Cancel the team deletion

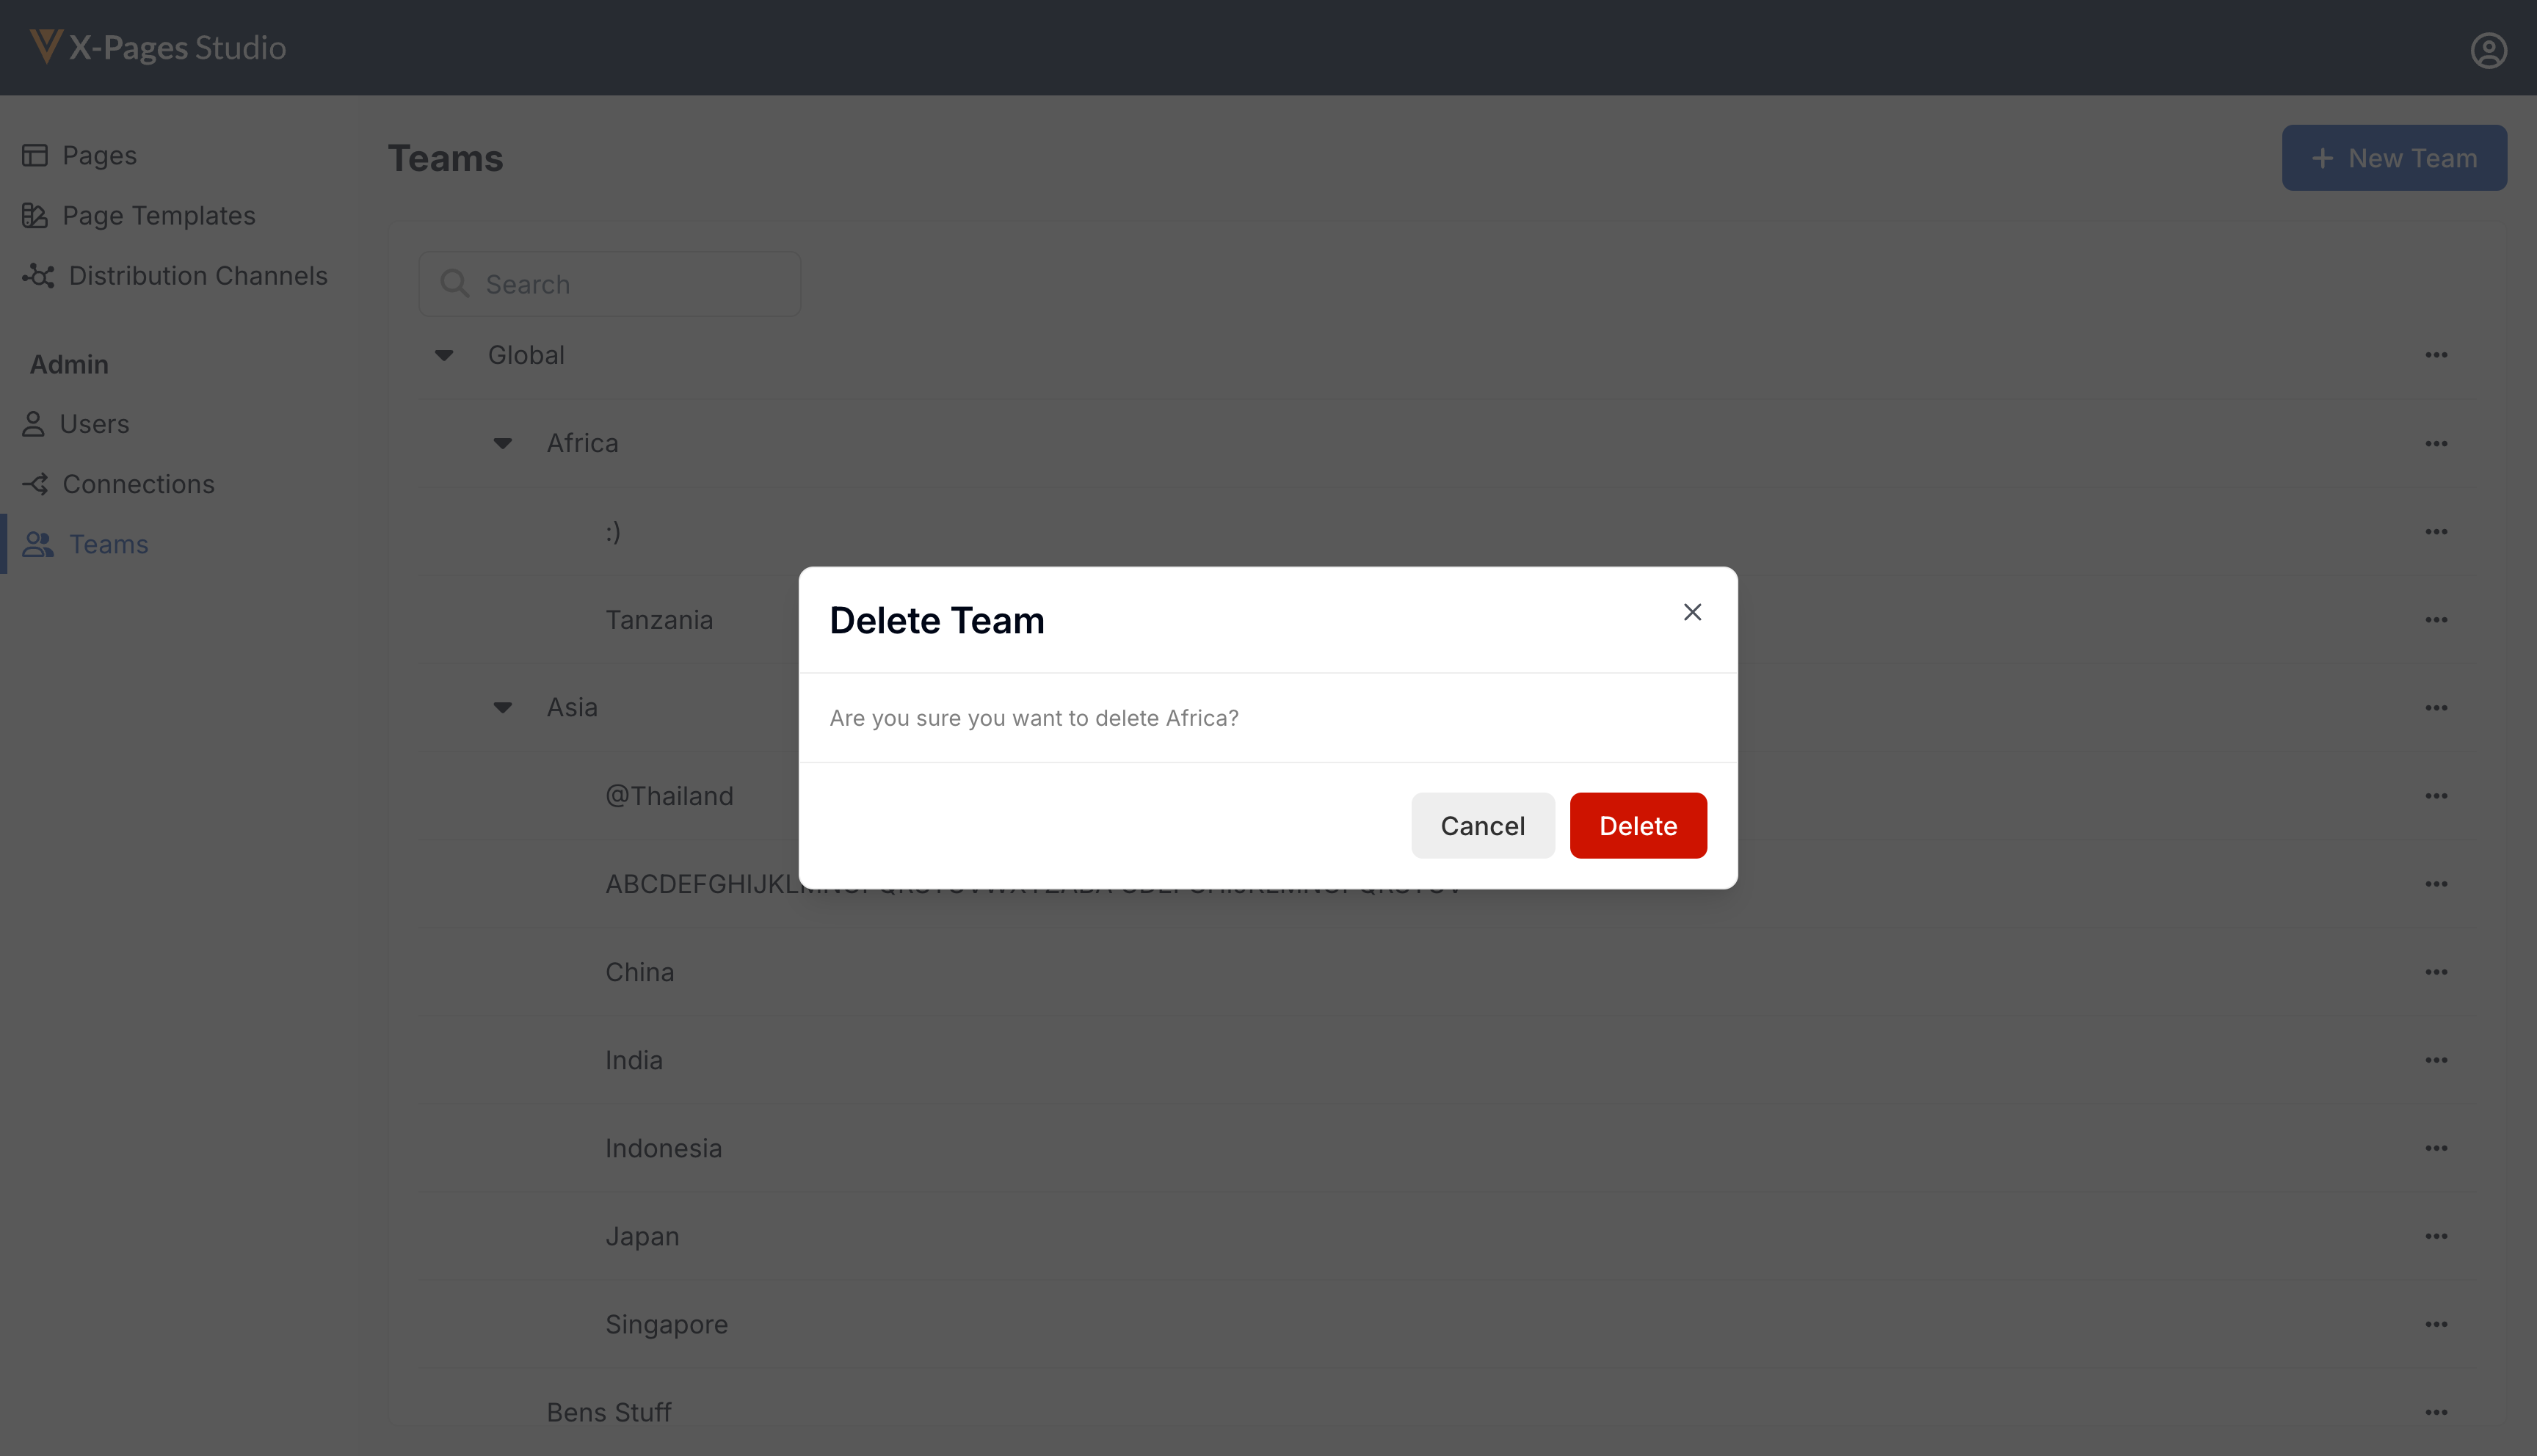tap(1482, 825)
